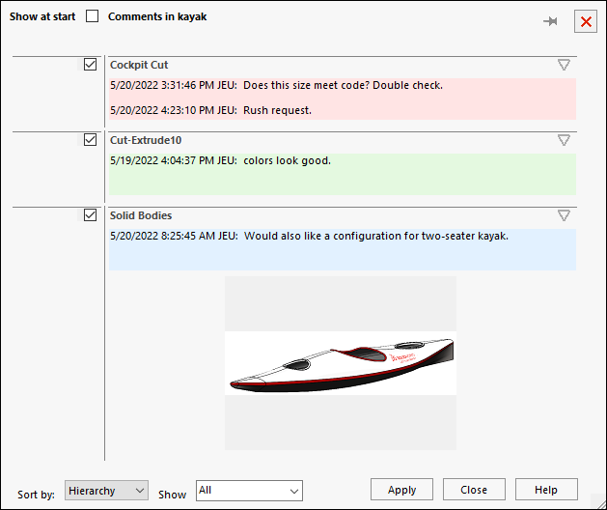
Task: Toggle the Cut-Extrude10 checkbox
Action: pos(91,140)
